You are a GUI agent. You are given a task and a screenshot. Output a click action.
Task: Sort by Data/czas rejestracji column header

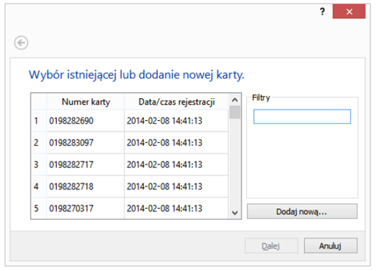point(176,102)
